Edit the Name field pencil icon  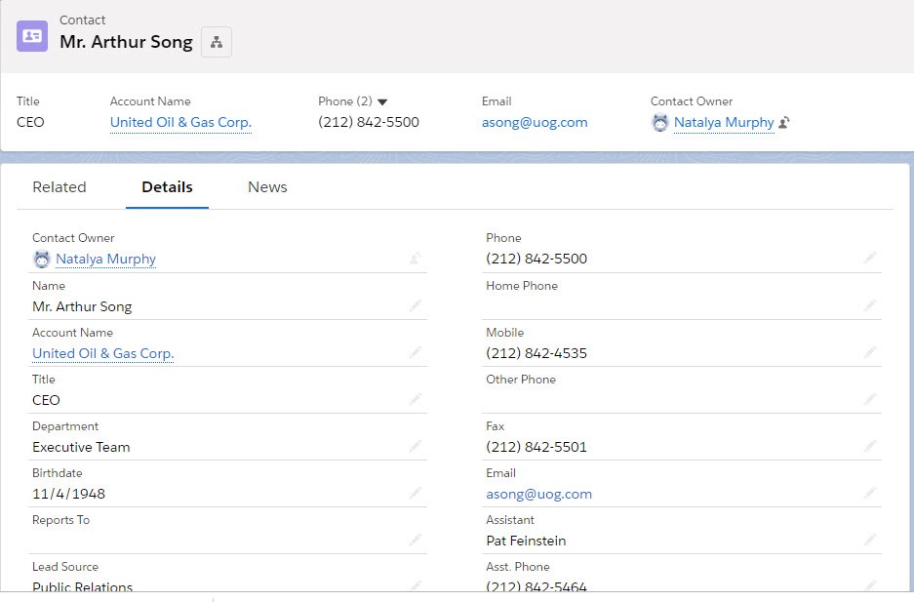pos(415,305)
